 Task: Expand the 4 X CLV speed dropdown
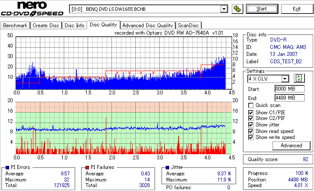[285, 78]
